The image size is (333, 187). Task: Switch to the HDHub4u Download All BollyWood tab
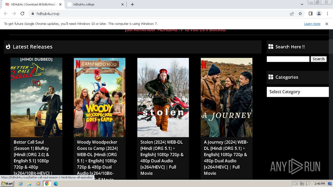coord(33,4)
